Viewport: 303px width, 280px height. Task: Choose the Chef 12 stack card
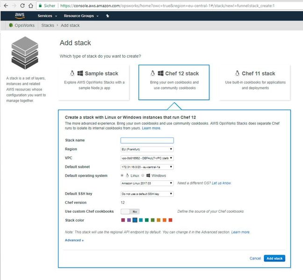pyautogui.click(x=174, y=83)
